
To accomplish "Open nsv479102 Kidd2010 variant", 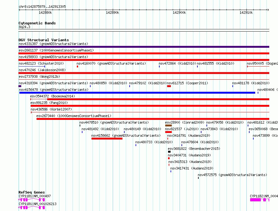I will 148,83.
